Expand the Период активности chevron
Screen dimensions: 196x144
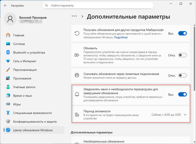pyautogui.click(x=185, y=115)
